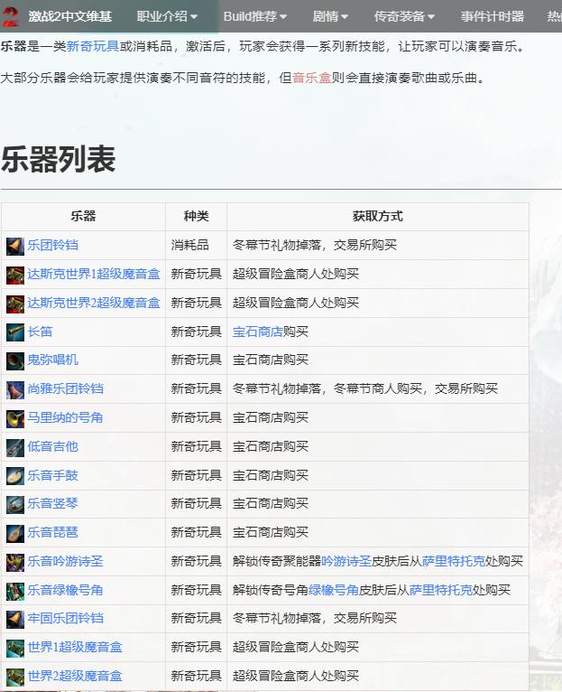The image size is (562, 692).
Task: Click the 乐器 column header
Action: [x=83, y=216]
